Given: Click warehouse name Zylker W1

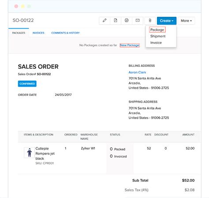Looking at the screenshot, I should [88, 148].
